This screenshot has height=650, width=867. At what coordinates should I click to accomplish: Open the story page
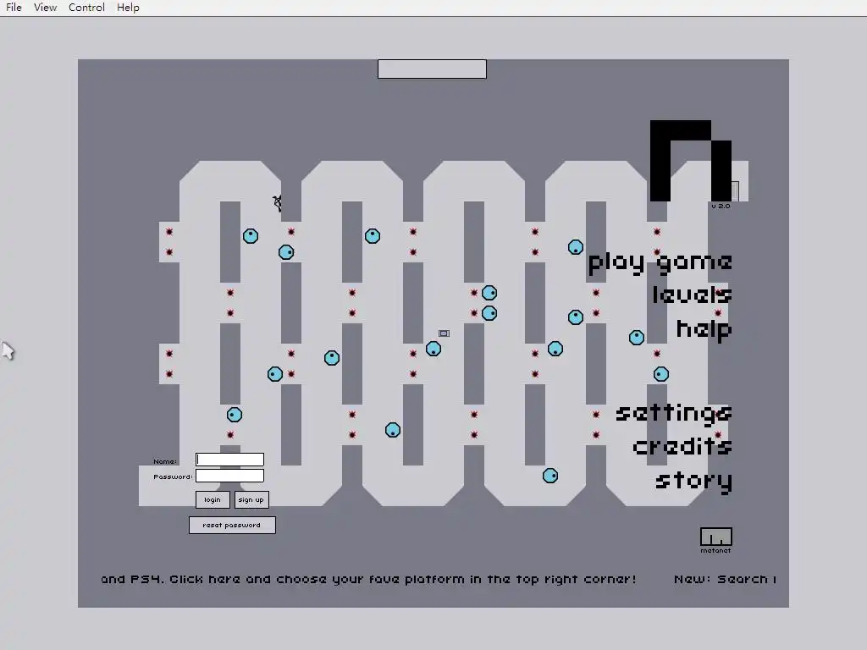694,481
